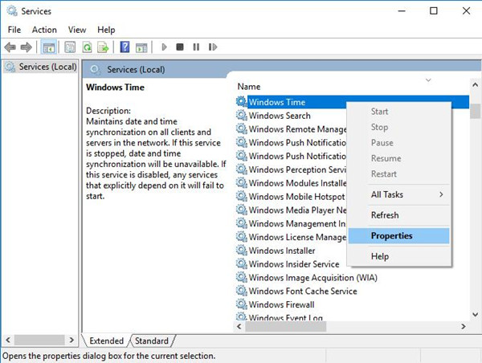Toggle the Show/Hide Action Pane icon
The image size is (482, 363).
(x=141, y=47)
